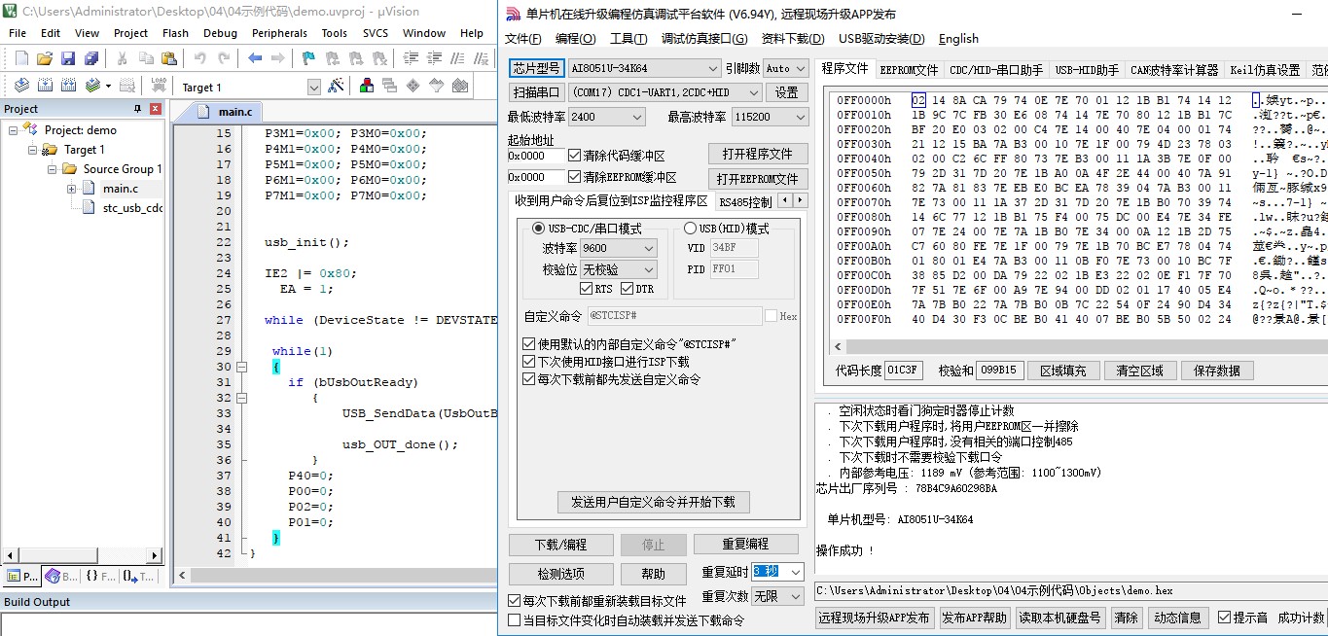
Task: Switch to the EEPROM文件 tab
Action: (909, 70)
